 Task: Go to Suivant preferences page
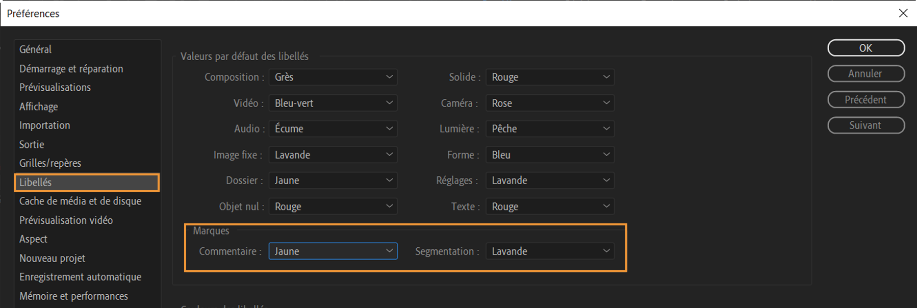tap(865, 125)
